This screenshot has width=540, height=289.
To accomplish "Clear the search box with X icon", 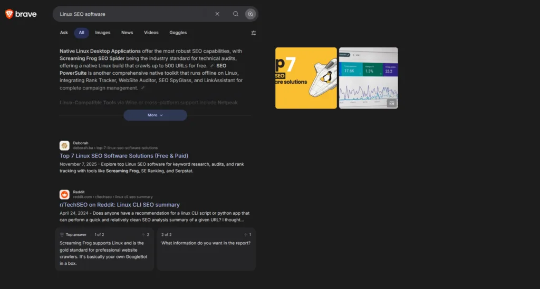I will (x=217, y=14).
